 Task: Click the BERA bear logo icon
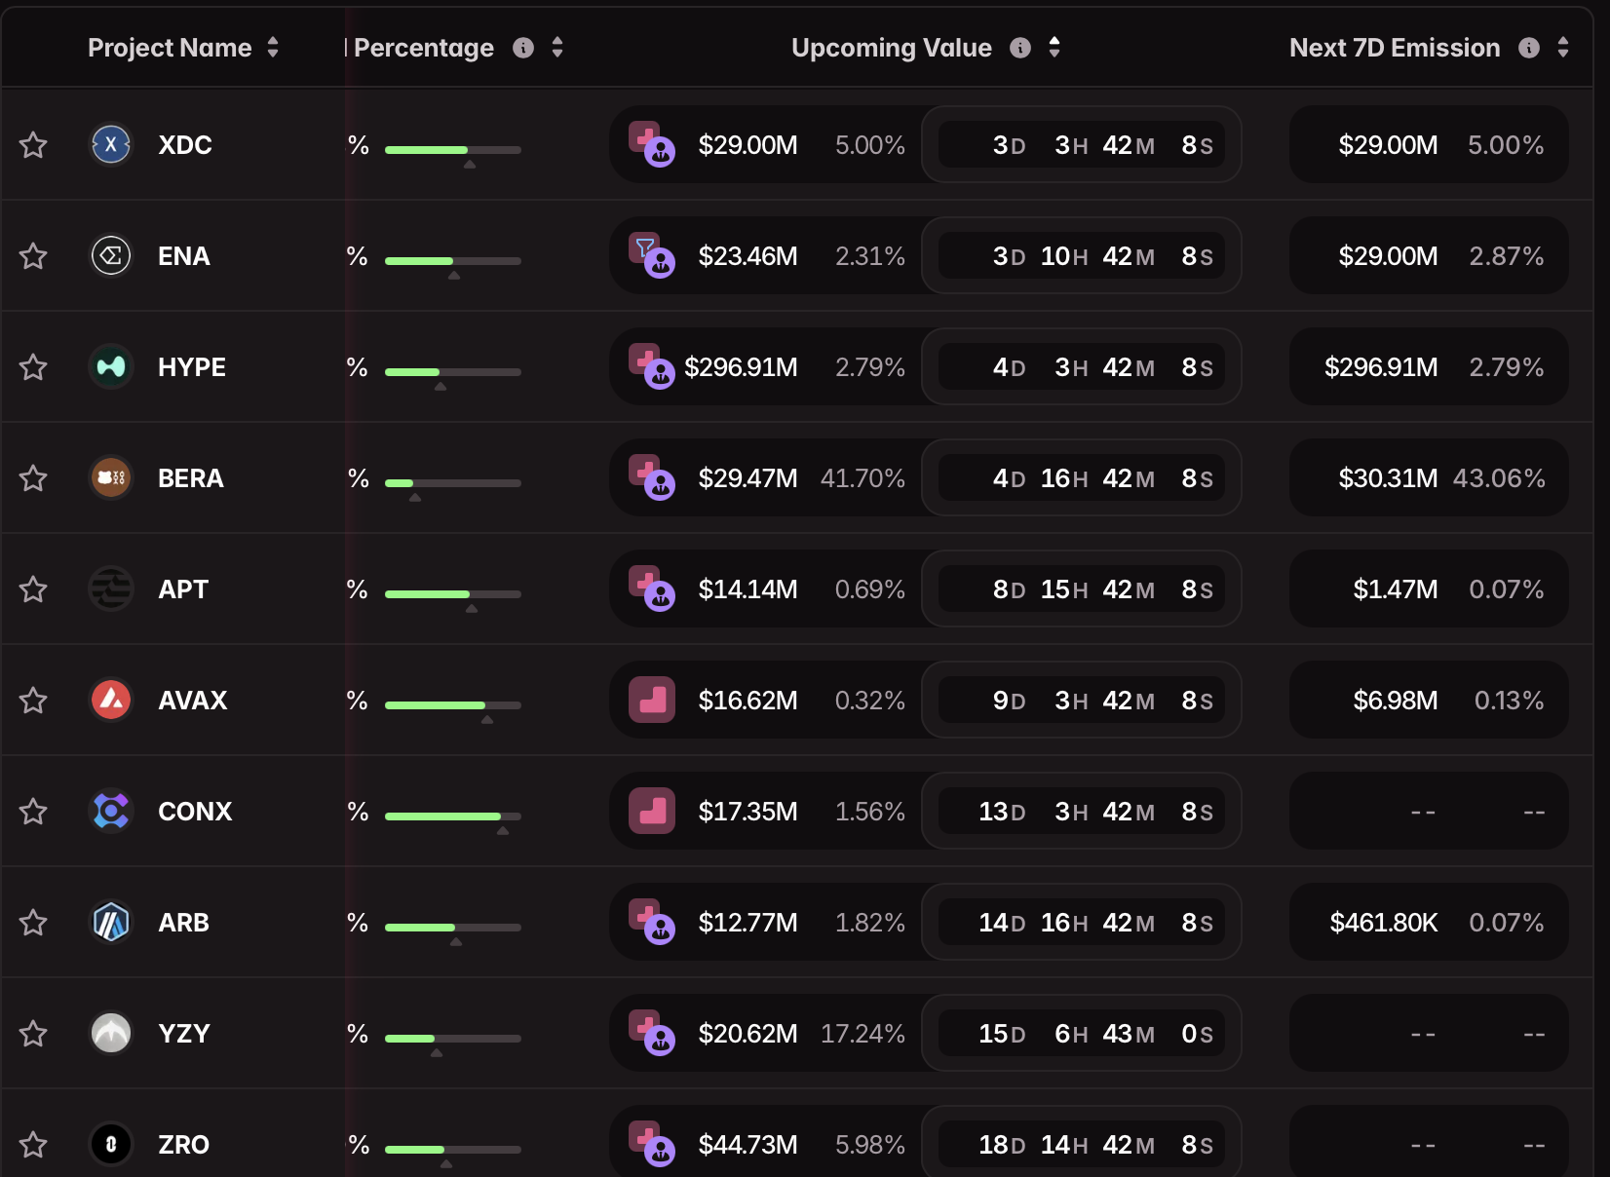pos(111,478)
